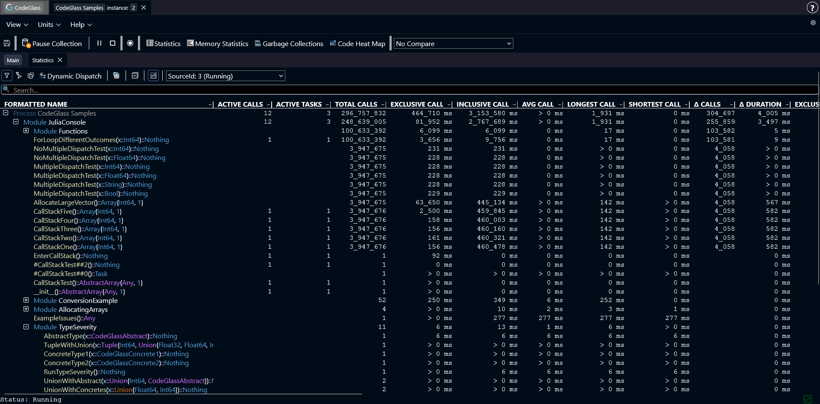The width and height of the screenshot is (820, 404).
Task: Expand Module ConversionExample tree node
Action: [26, 300]
